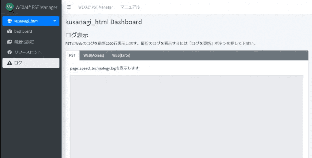This screenshot has height=158, width=312.
Task: Click the WEXAL green logo icon
Action: (x=9, y=7)
